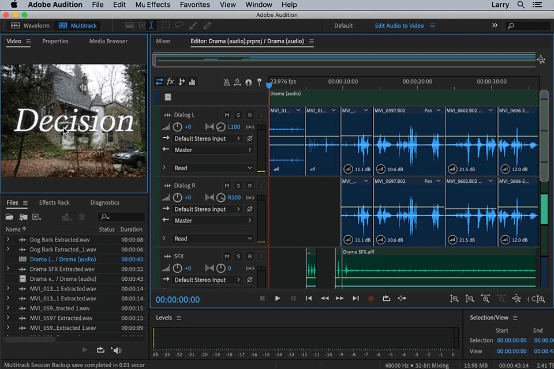Select the Time Selection tool
554x369 pixels.
151,25
